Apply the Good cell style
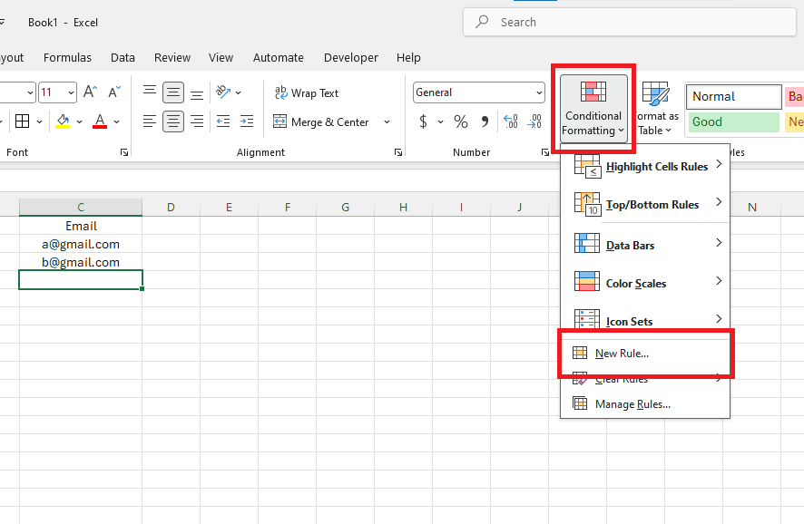Screen dimensions: 804x524 point(734,121)
